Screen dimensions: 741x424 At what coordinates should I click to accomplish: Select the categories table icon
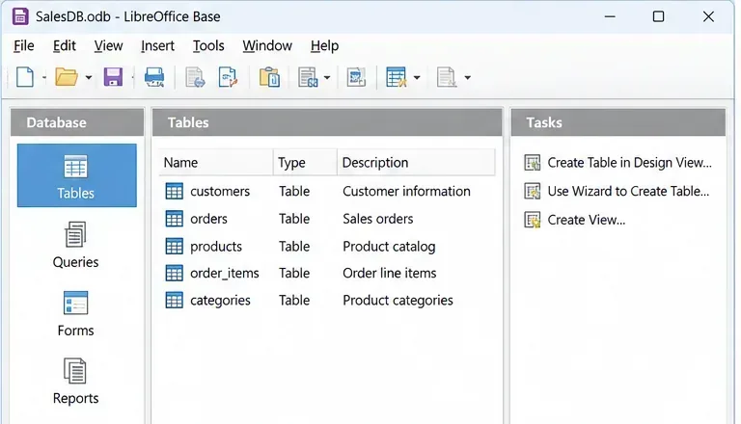tap(174, 301)
